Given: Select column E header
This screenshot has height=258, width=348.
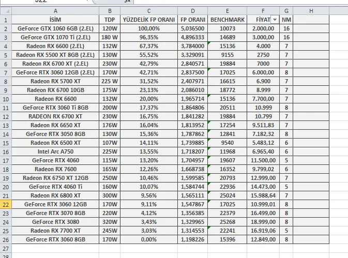Looking at the screenshot, I should pyautogui.click(x=228, y=11).
